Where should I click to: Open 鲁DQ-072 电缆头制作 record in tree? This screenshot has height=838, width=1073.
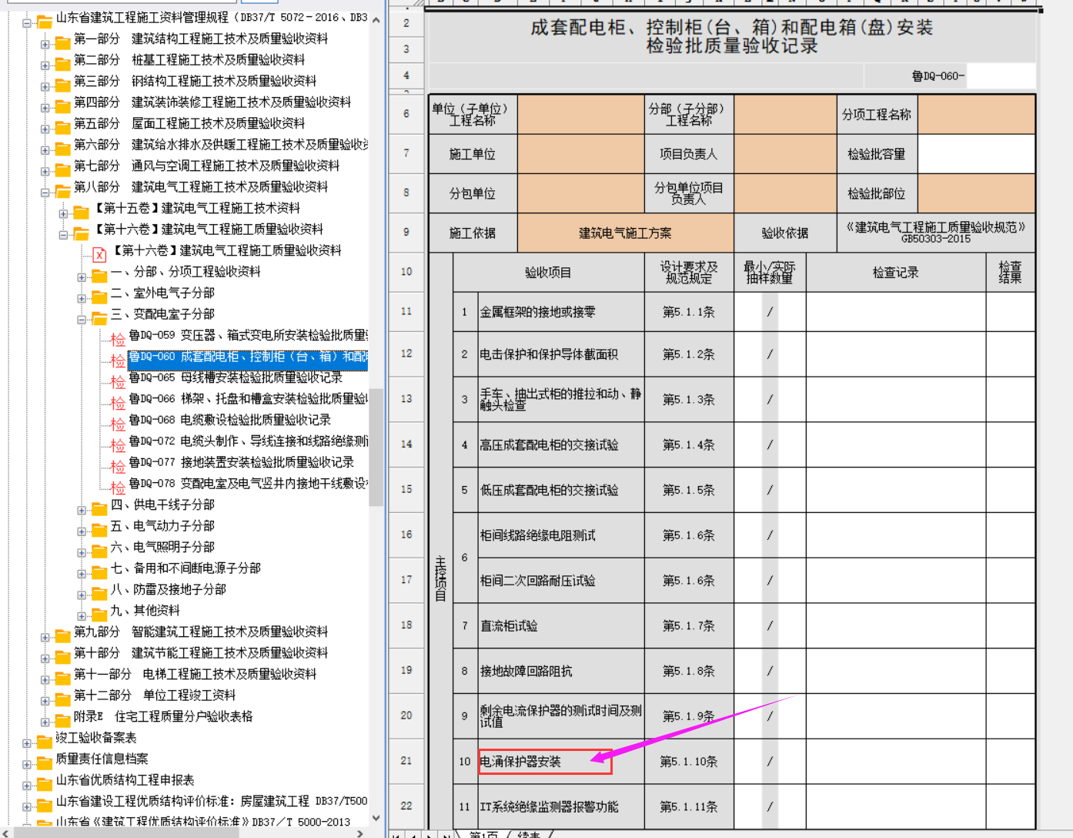click(248, 441)
